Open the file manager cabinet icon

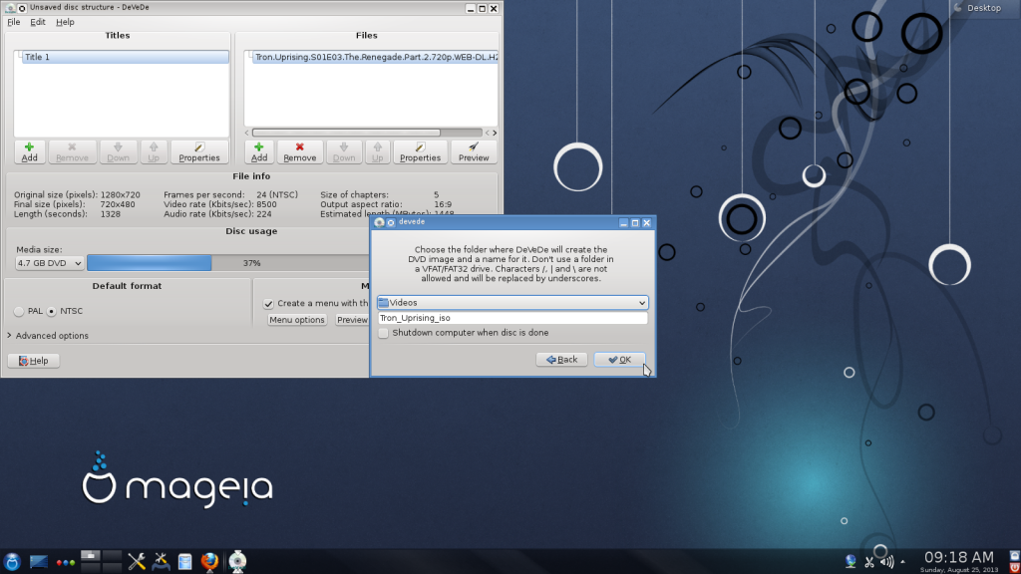pyautogui.click(x=184, y=561)
